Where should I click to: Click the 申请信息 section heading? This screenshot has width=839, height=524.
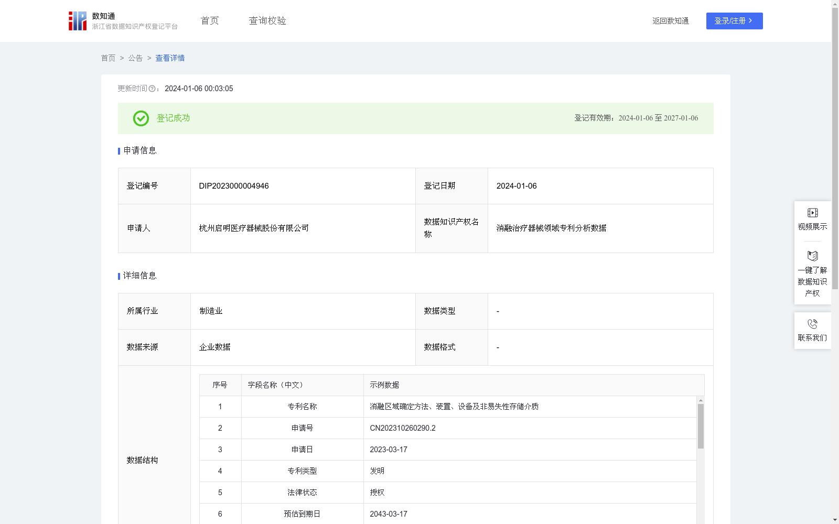pos(139,151)
